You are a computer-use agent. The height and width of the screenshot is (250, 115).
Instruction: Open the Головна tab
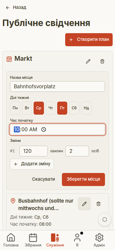(11, 240)
